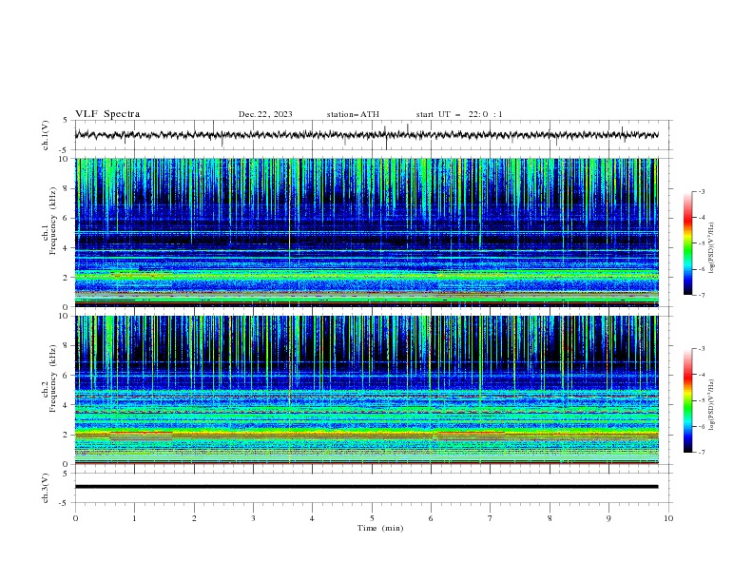The image size is (753, 582).
Task: Click time axis tick label "9"
Action: click(608, 518)
